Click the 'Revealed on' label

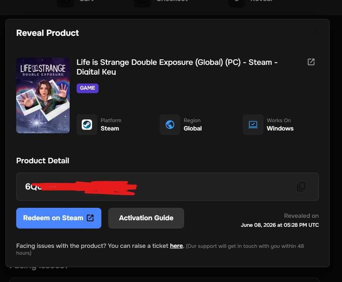(x=301, y=216)
